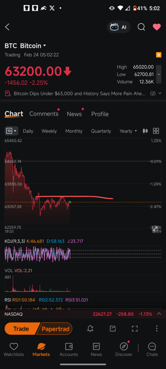Open the Bitcoin Dips Under $63,000 headline
The width and height of the screenshot is (166, 369).
[x=79, y=93]
